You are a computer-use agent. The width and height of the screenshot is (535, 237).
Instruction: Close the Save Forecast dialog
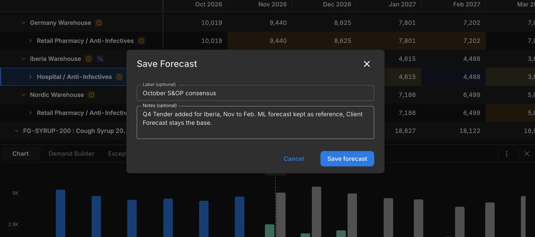click(367, 64)
